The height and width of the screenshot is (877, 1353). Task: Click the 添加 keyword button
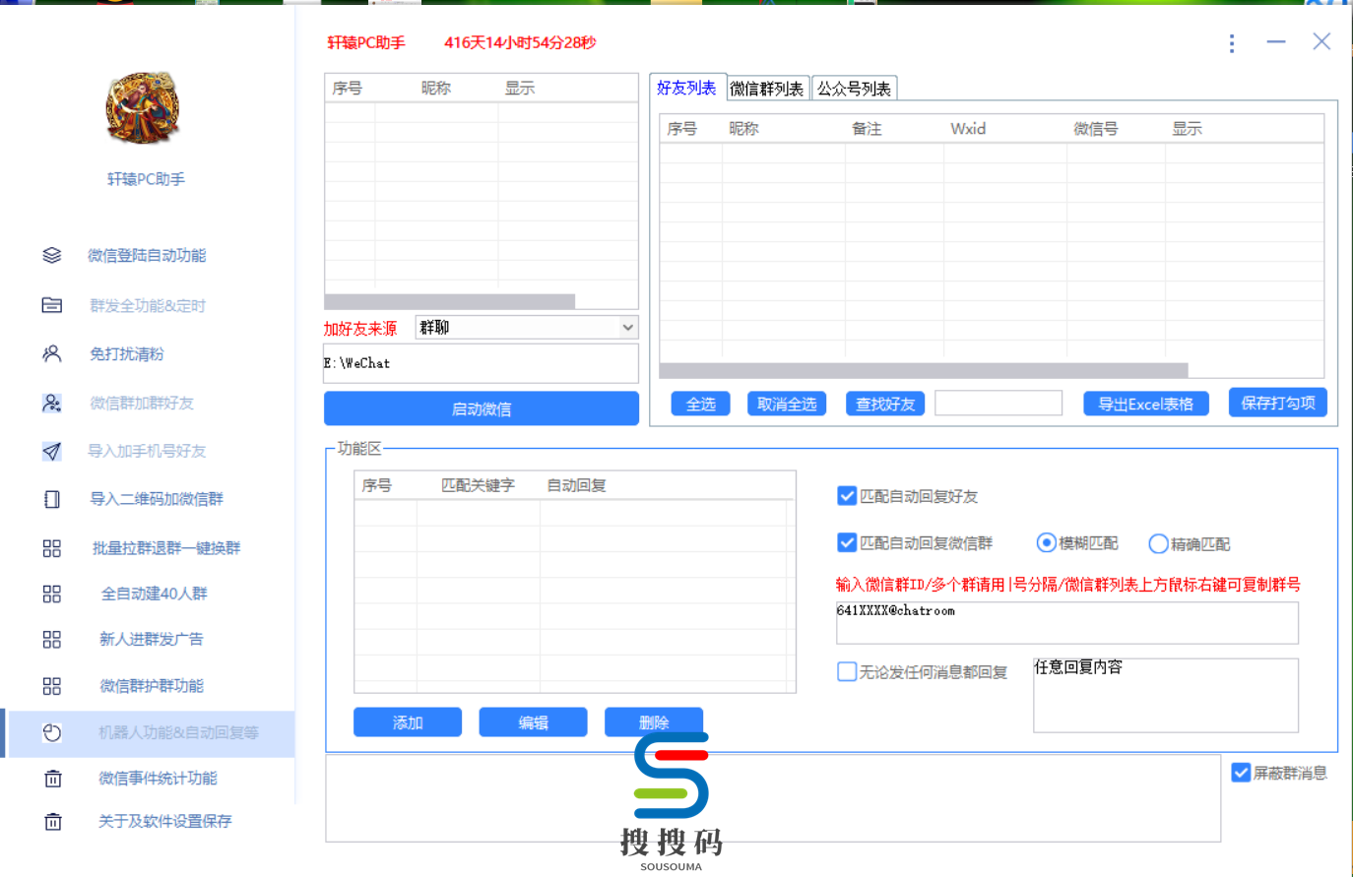pos(408,722)
